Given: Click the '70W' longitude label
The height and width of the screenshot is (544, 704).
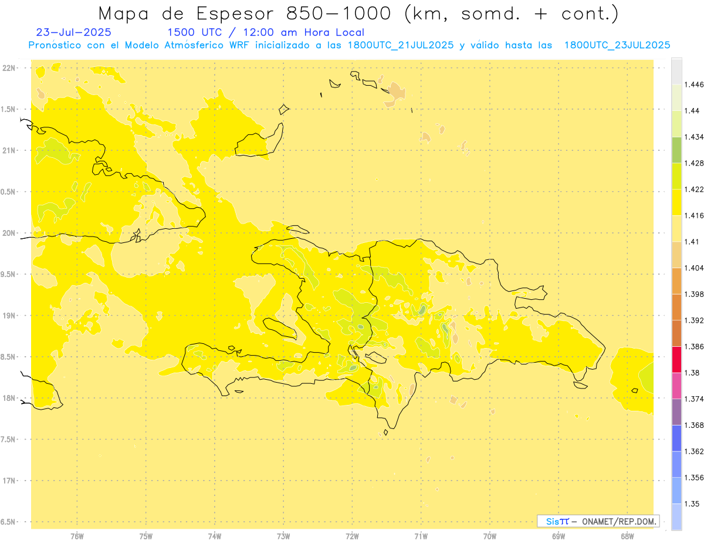Looking at the screenshot, I should coord(490,536).
